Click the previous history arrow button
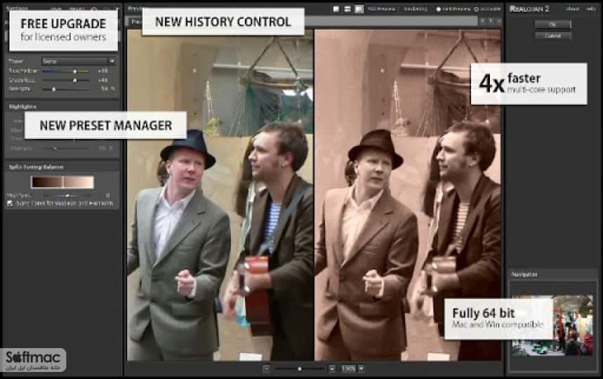This screenshot has width=603, height=379. (483, 21)
